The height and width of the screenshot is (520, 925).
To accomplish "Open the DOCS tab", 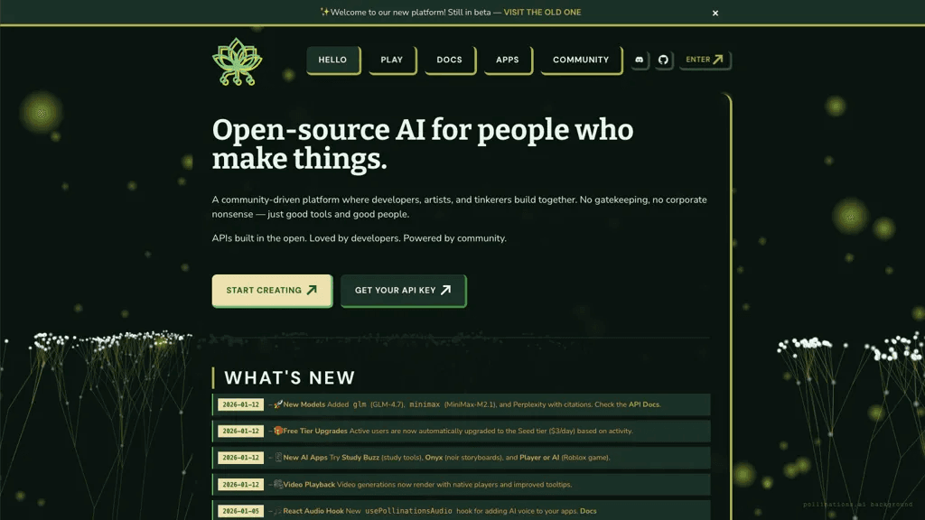I will click(450, 60).
